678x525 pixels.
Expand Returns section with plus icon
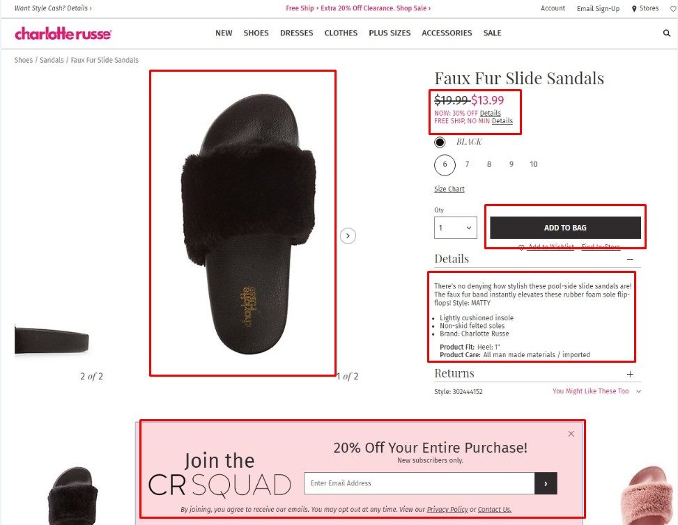click(x=630, y=374)
